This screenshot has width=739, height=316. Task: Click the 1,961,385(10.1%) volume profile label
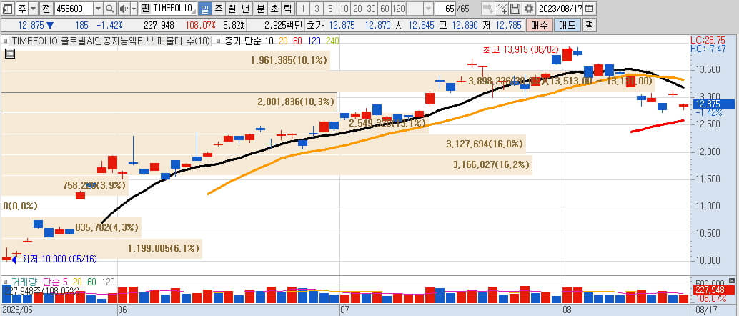(289, 60)
